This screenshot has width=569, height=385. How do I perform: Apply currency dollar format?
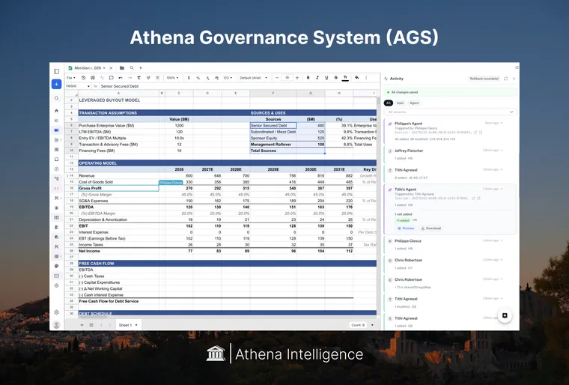point(189,78)
